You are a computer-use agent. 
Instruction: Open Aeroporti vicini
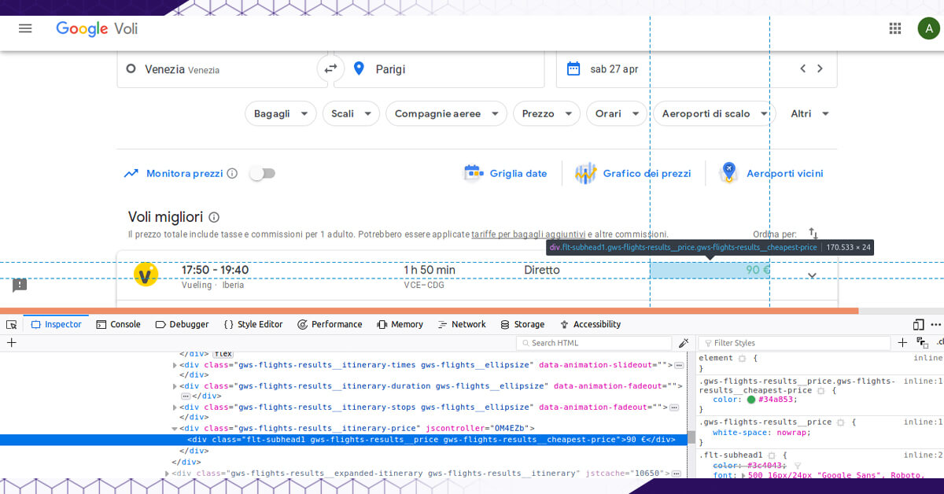[772, 173]
